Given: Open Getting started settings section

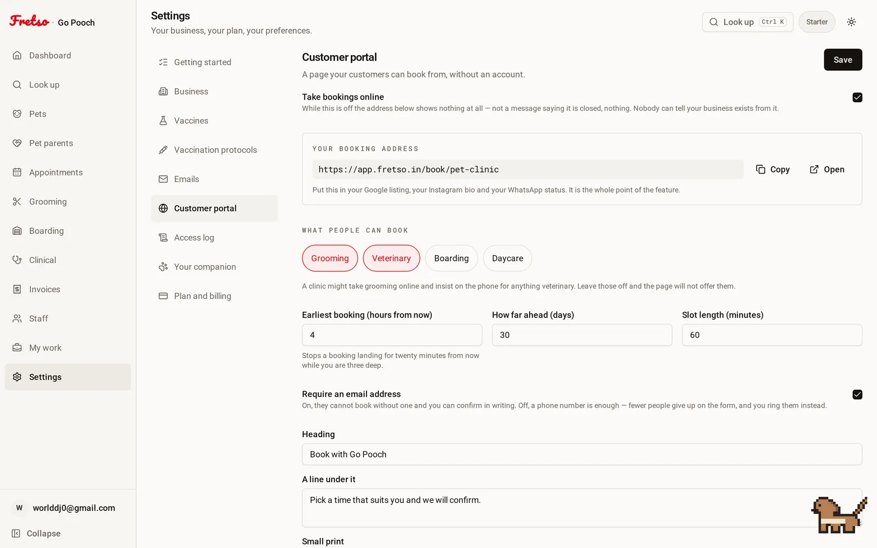Looking at the screenshot, I should coord(214,62).
